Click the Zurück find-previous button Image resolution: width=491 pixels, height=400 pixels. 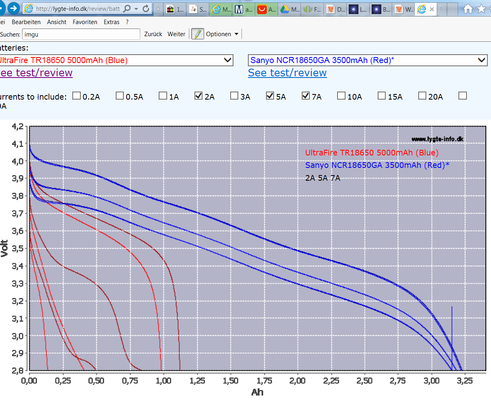coord(153,34)
